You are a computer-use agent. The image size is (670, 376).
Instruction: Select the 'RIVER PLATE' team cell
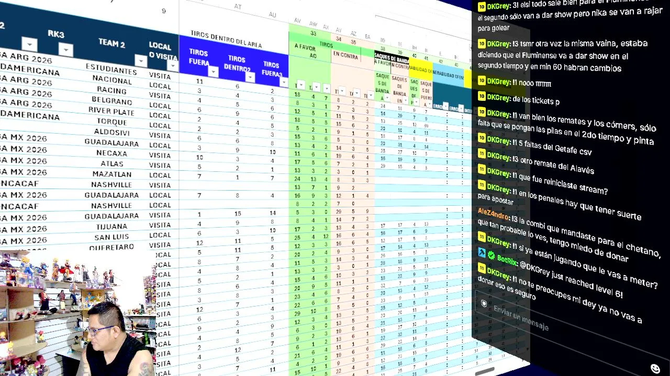tap(111, 111)
